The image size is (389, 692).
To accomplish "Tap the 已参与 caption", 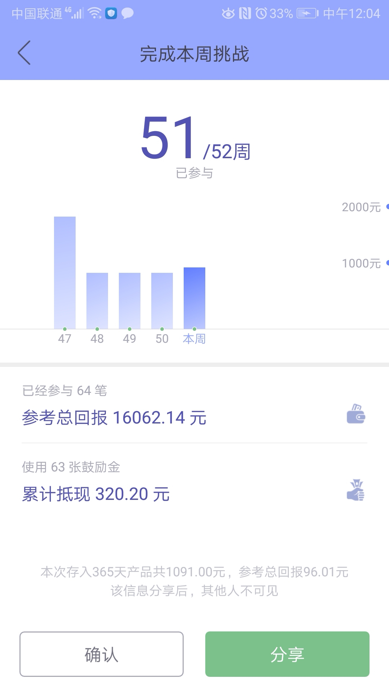I will tap(194, 173).
